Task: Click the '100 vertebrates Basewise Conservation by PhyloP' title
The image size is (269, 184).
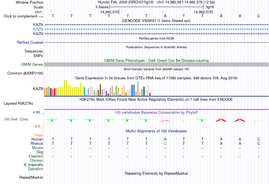Action: click(x=156, y=113)
